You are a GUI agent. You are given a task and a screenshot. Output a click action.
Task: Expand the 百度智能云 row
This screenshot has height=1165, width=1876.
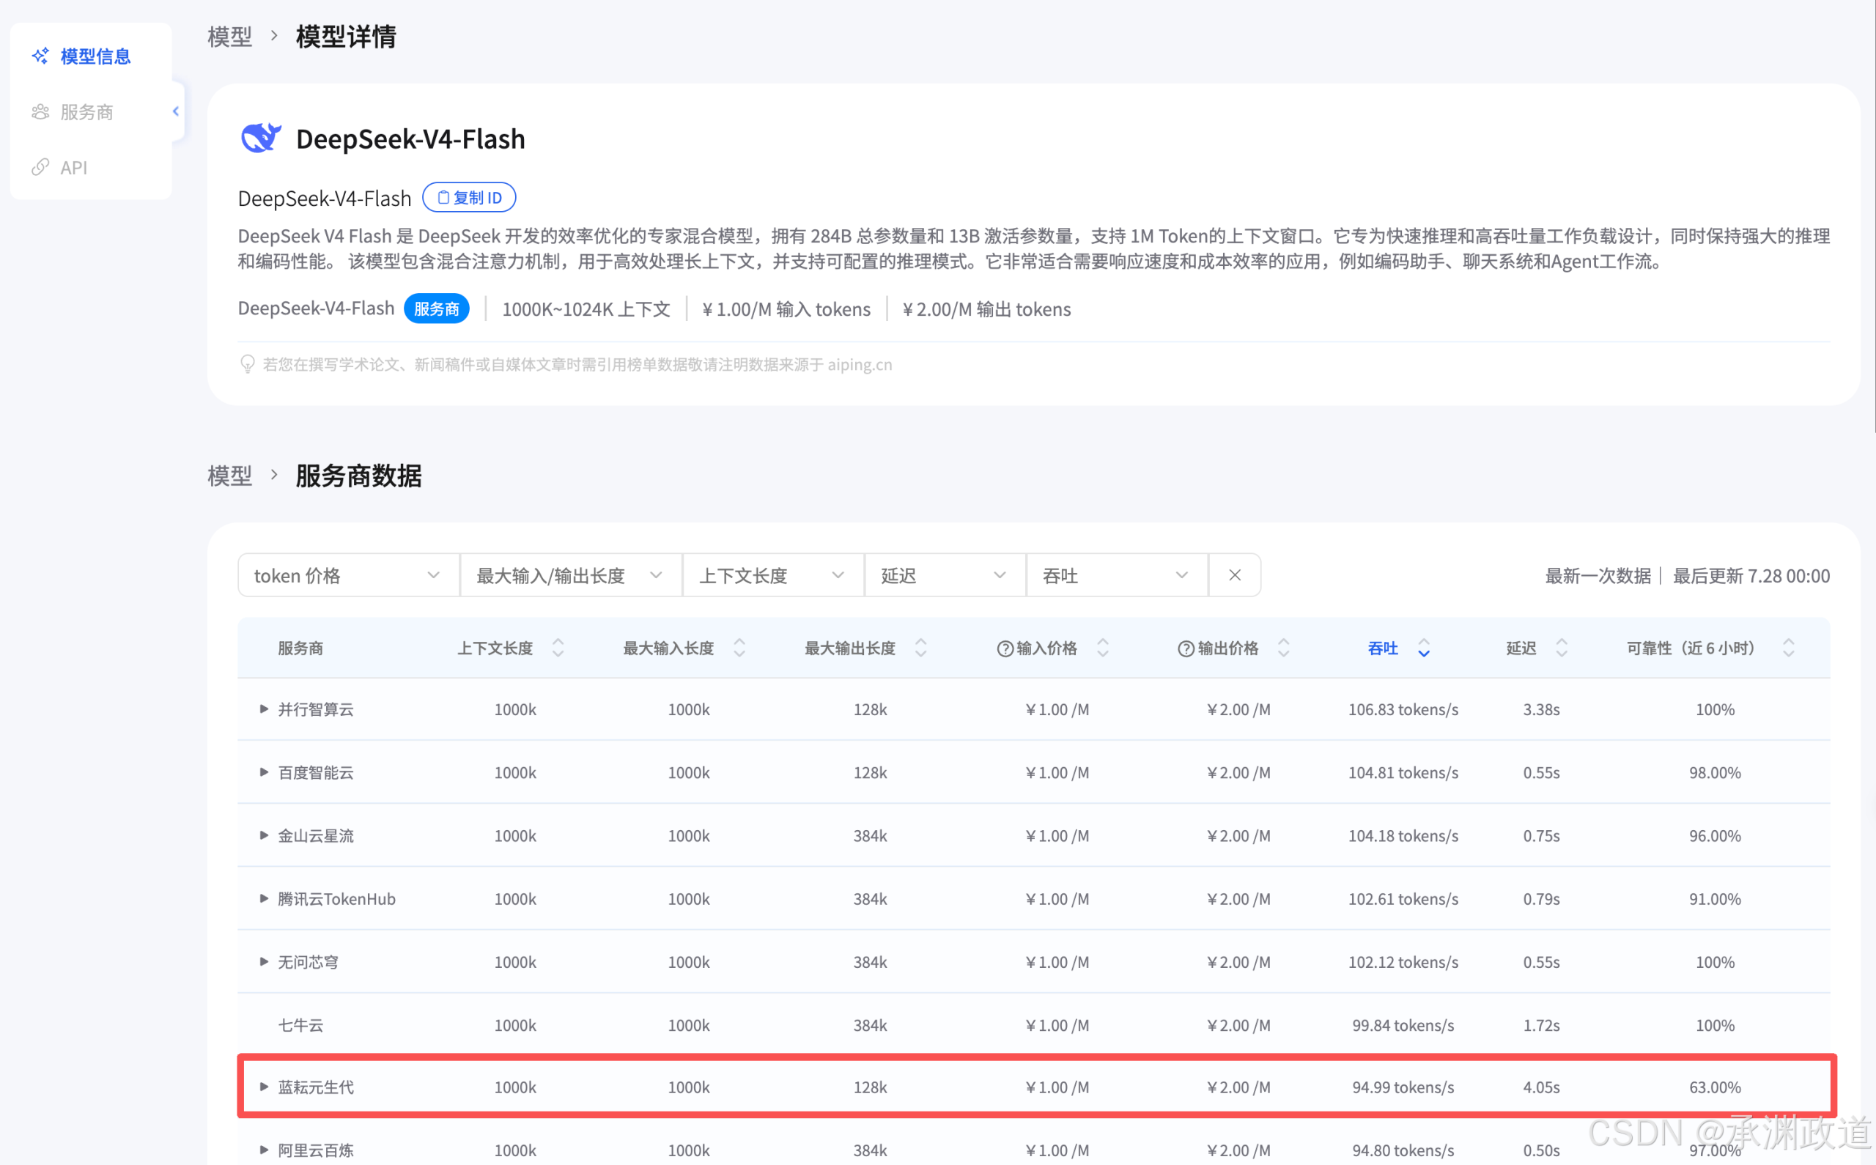click(x=264, y=772)
